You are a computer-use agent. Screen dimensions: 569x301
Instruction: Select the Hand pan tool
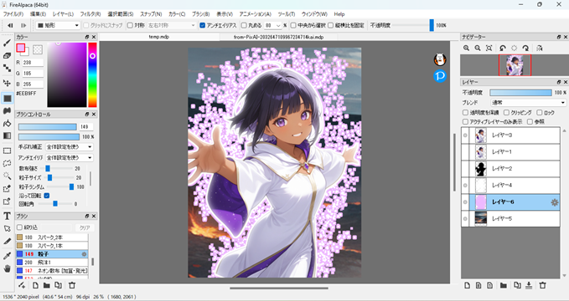tap(7, 268)
